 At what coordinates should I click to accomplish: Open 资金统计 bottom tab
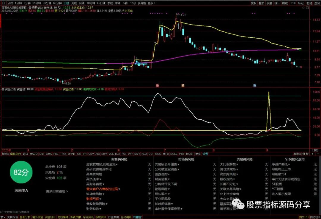click(50, 217)
